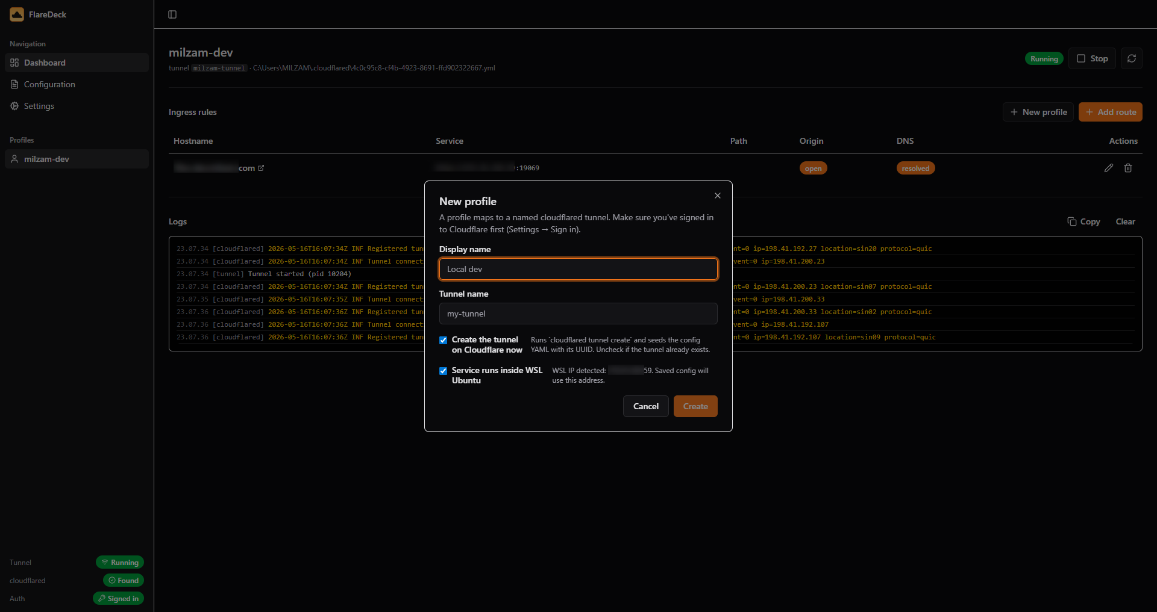Click the milzam-dev page title
Screen dimensions: 1157x612
pyautogui.click(x=201, y=52)
